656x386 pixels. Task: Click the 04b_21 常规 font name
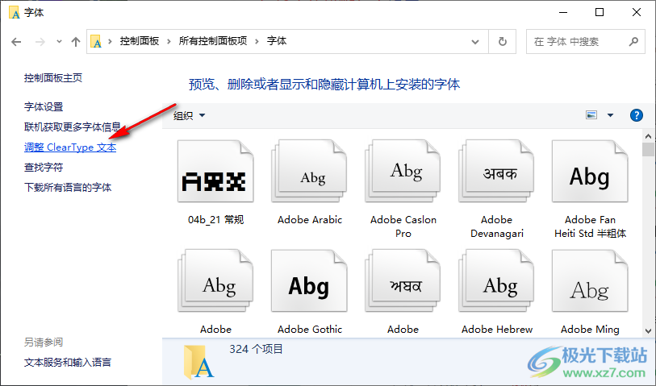[x=216, y=220]
